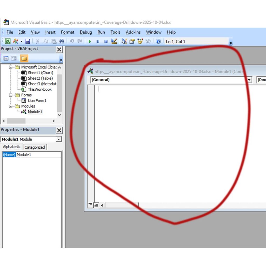Collapse the Forms folder in the project tree
This screenshot has height=266, width=266.
(11, 95)
